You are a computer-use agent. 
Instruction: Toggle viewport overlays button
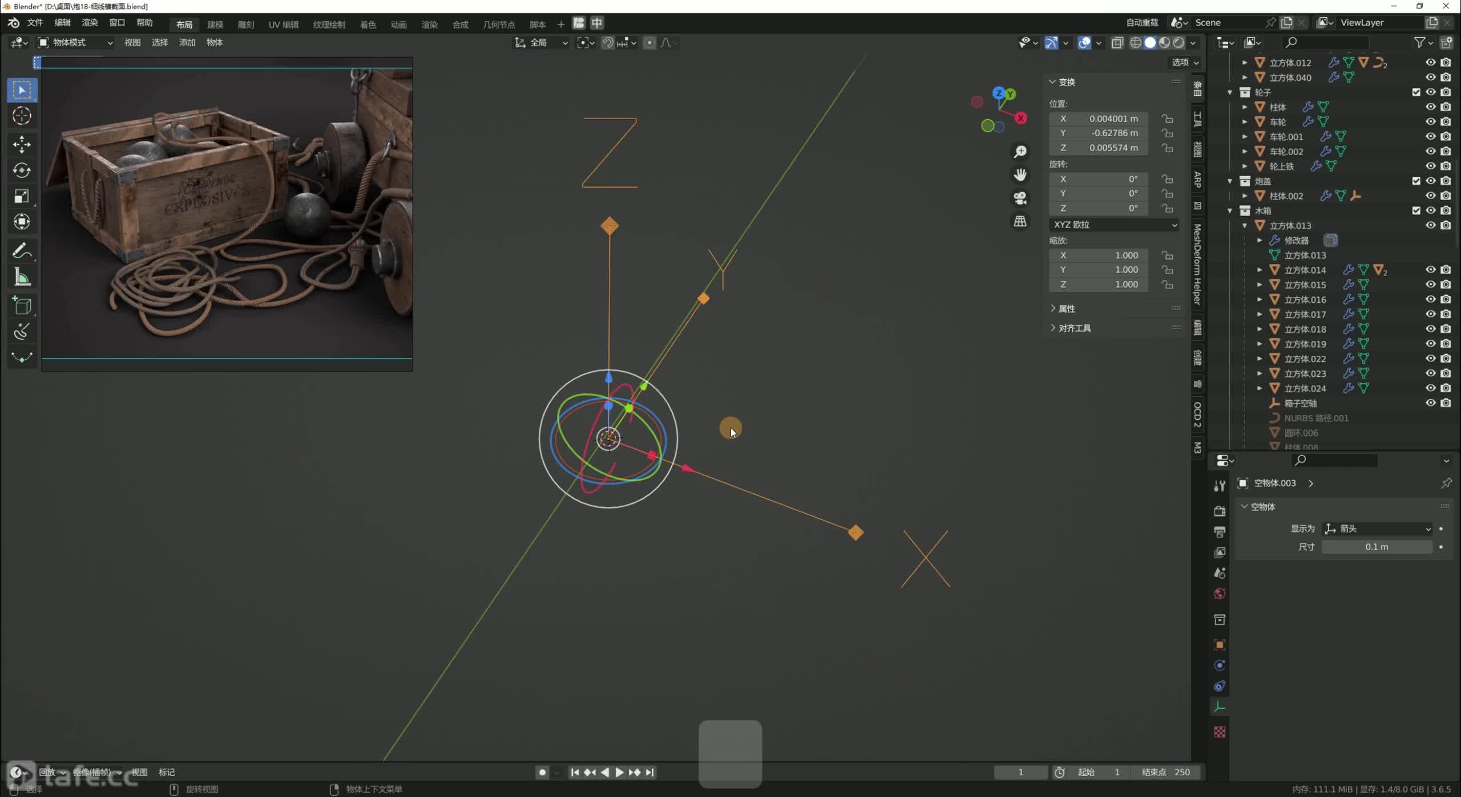1084,43
